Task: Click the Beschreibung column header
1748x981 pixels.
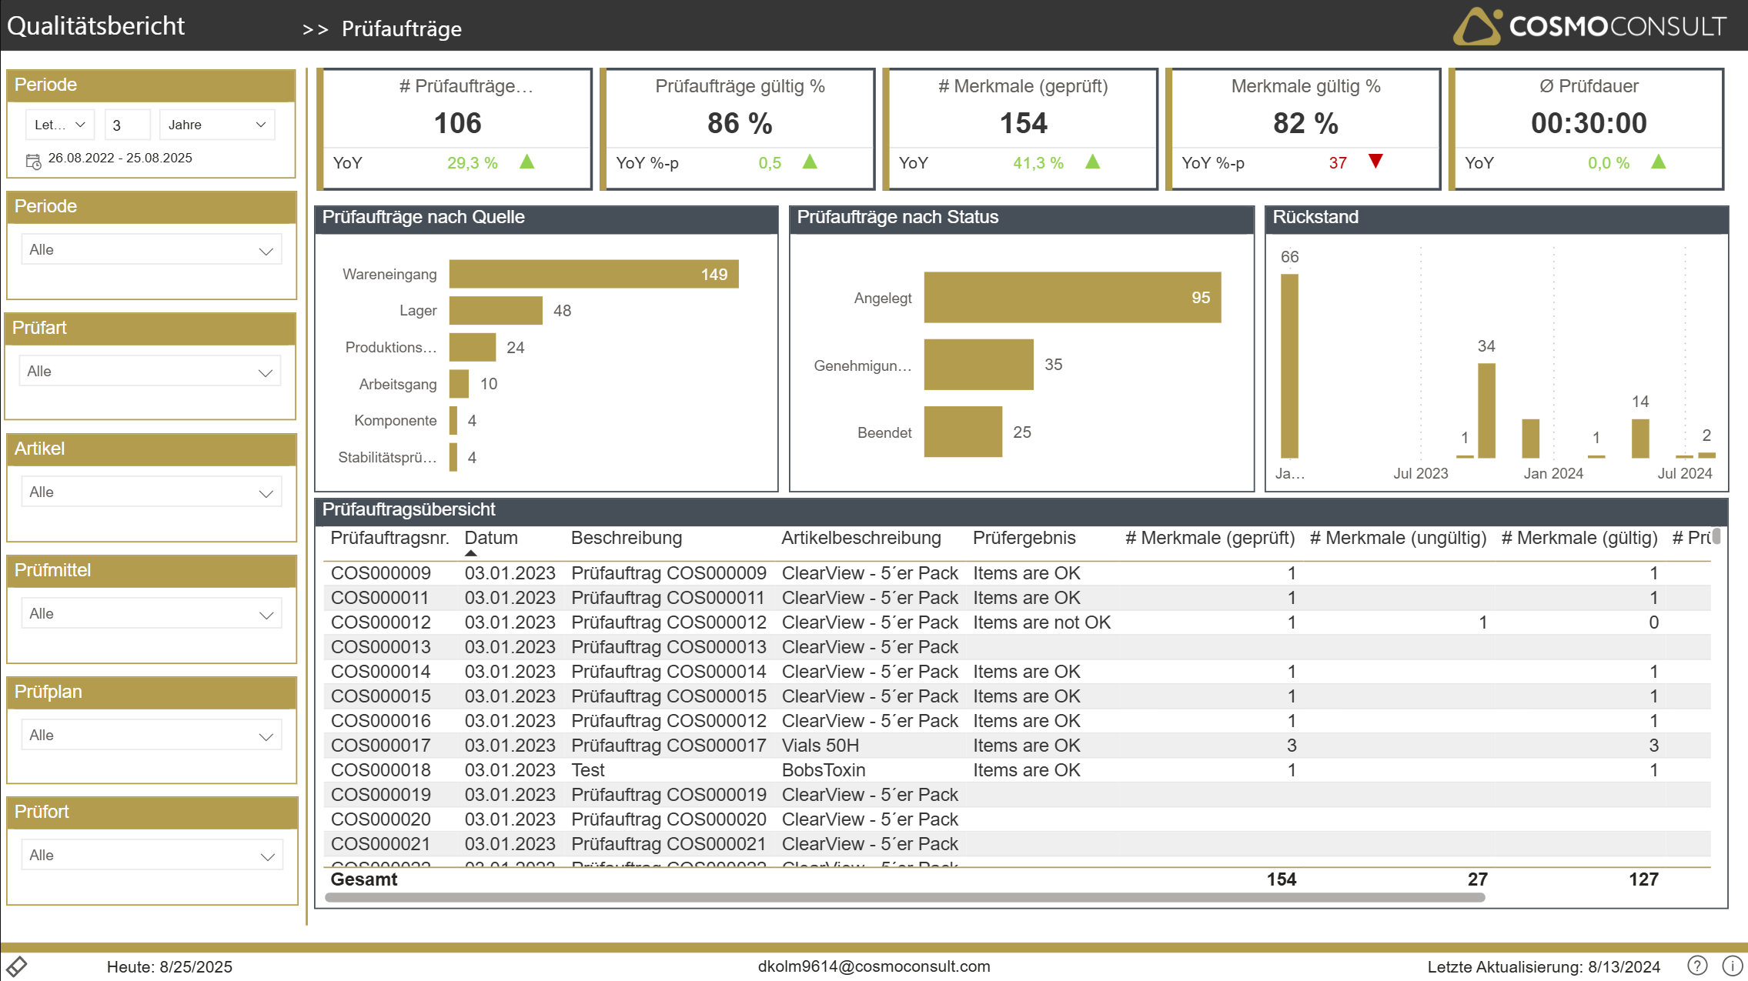Action: (x=626, y=538)
